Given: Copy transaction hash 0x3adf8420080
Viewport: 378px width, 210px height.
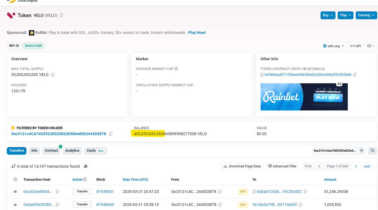Looking at the screenshot, I should [x=57, y=205].
